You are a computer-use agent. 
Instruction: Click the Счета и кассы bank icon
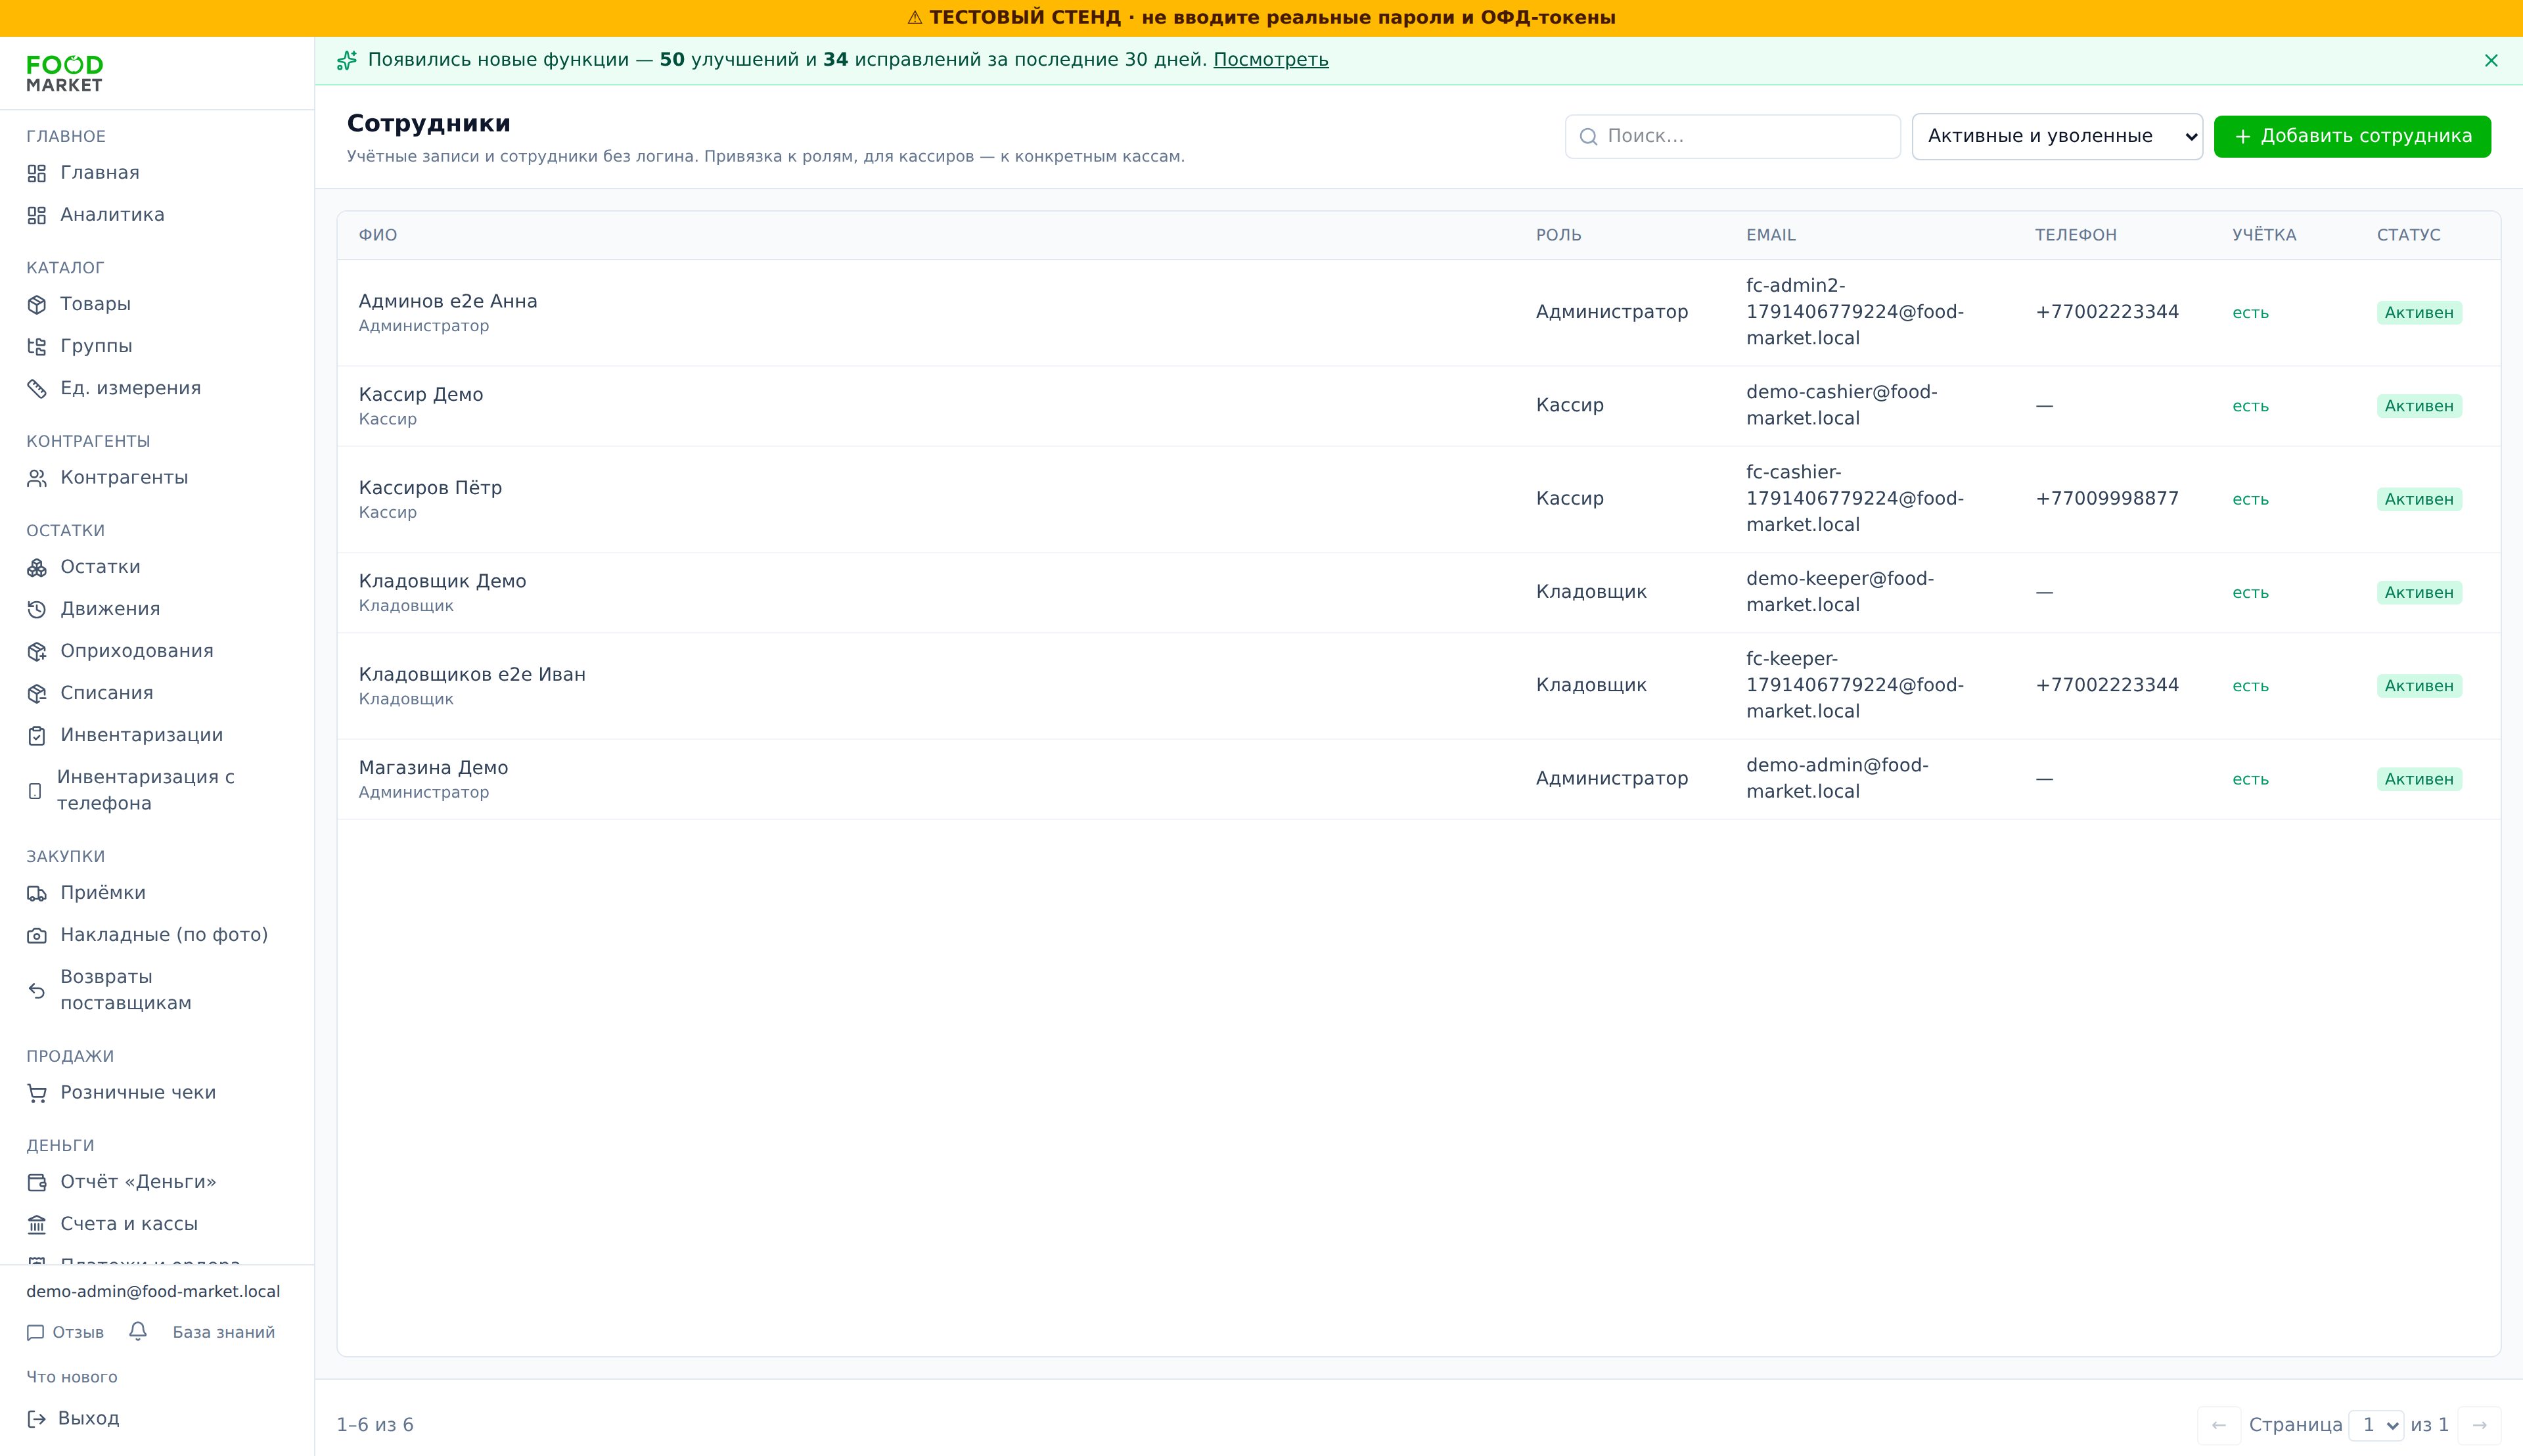point(37,1224)
